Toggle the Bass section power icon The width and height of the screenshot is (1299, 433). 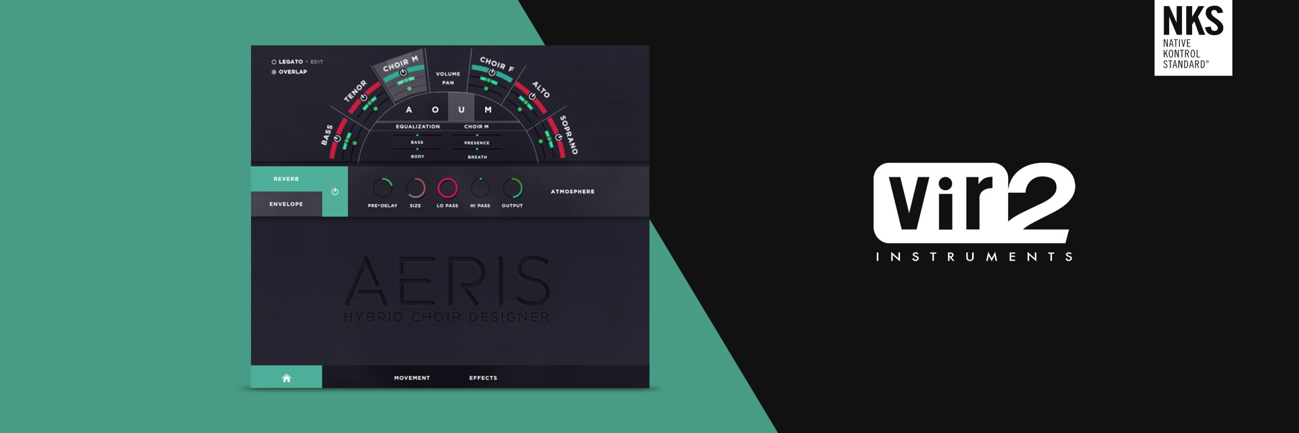coord(337,139)
